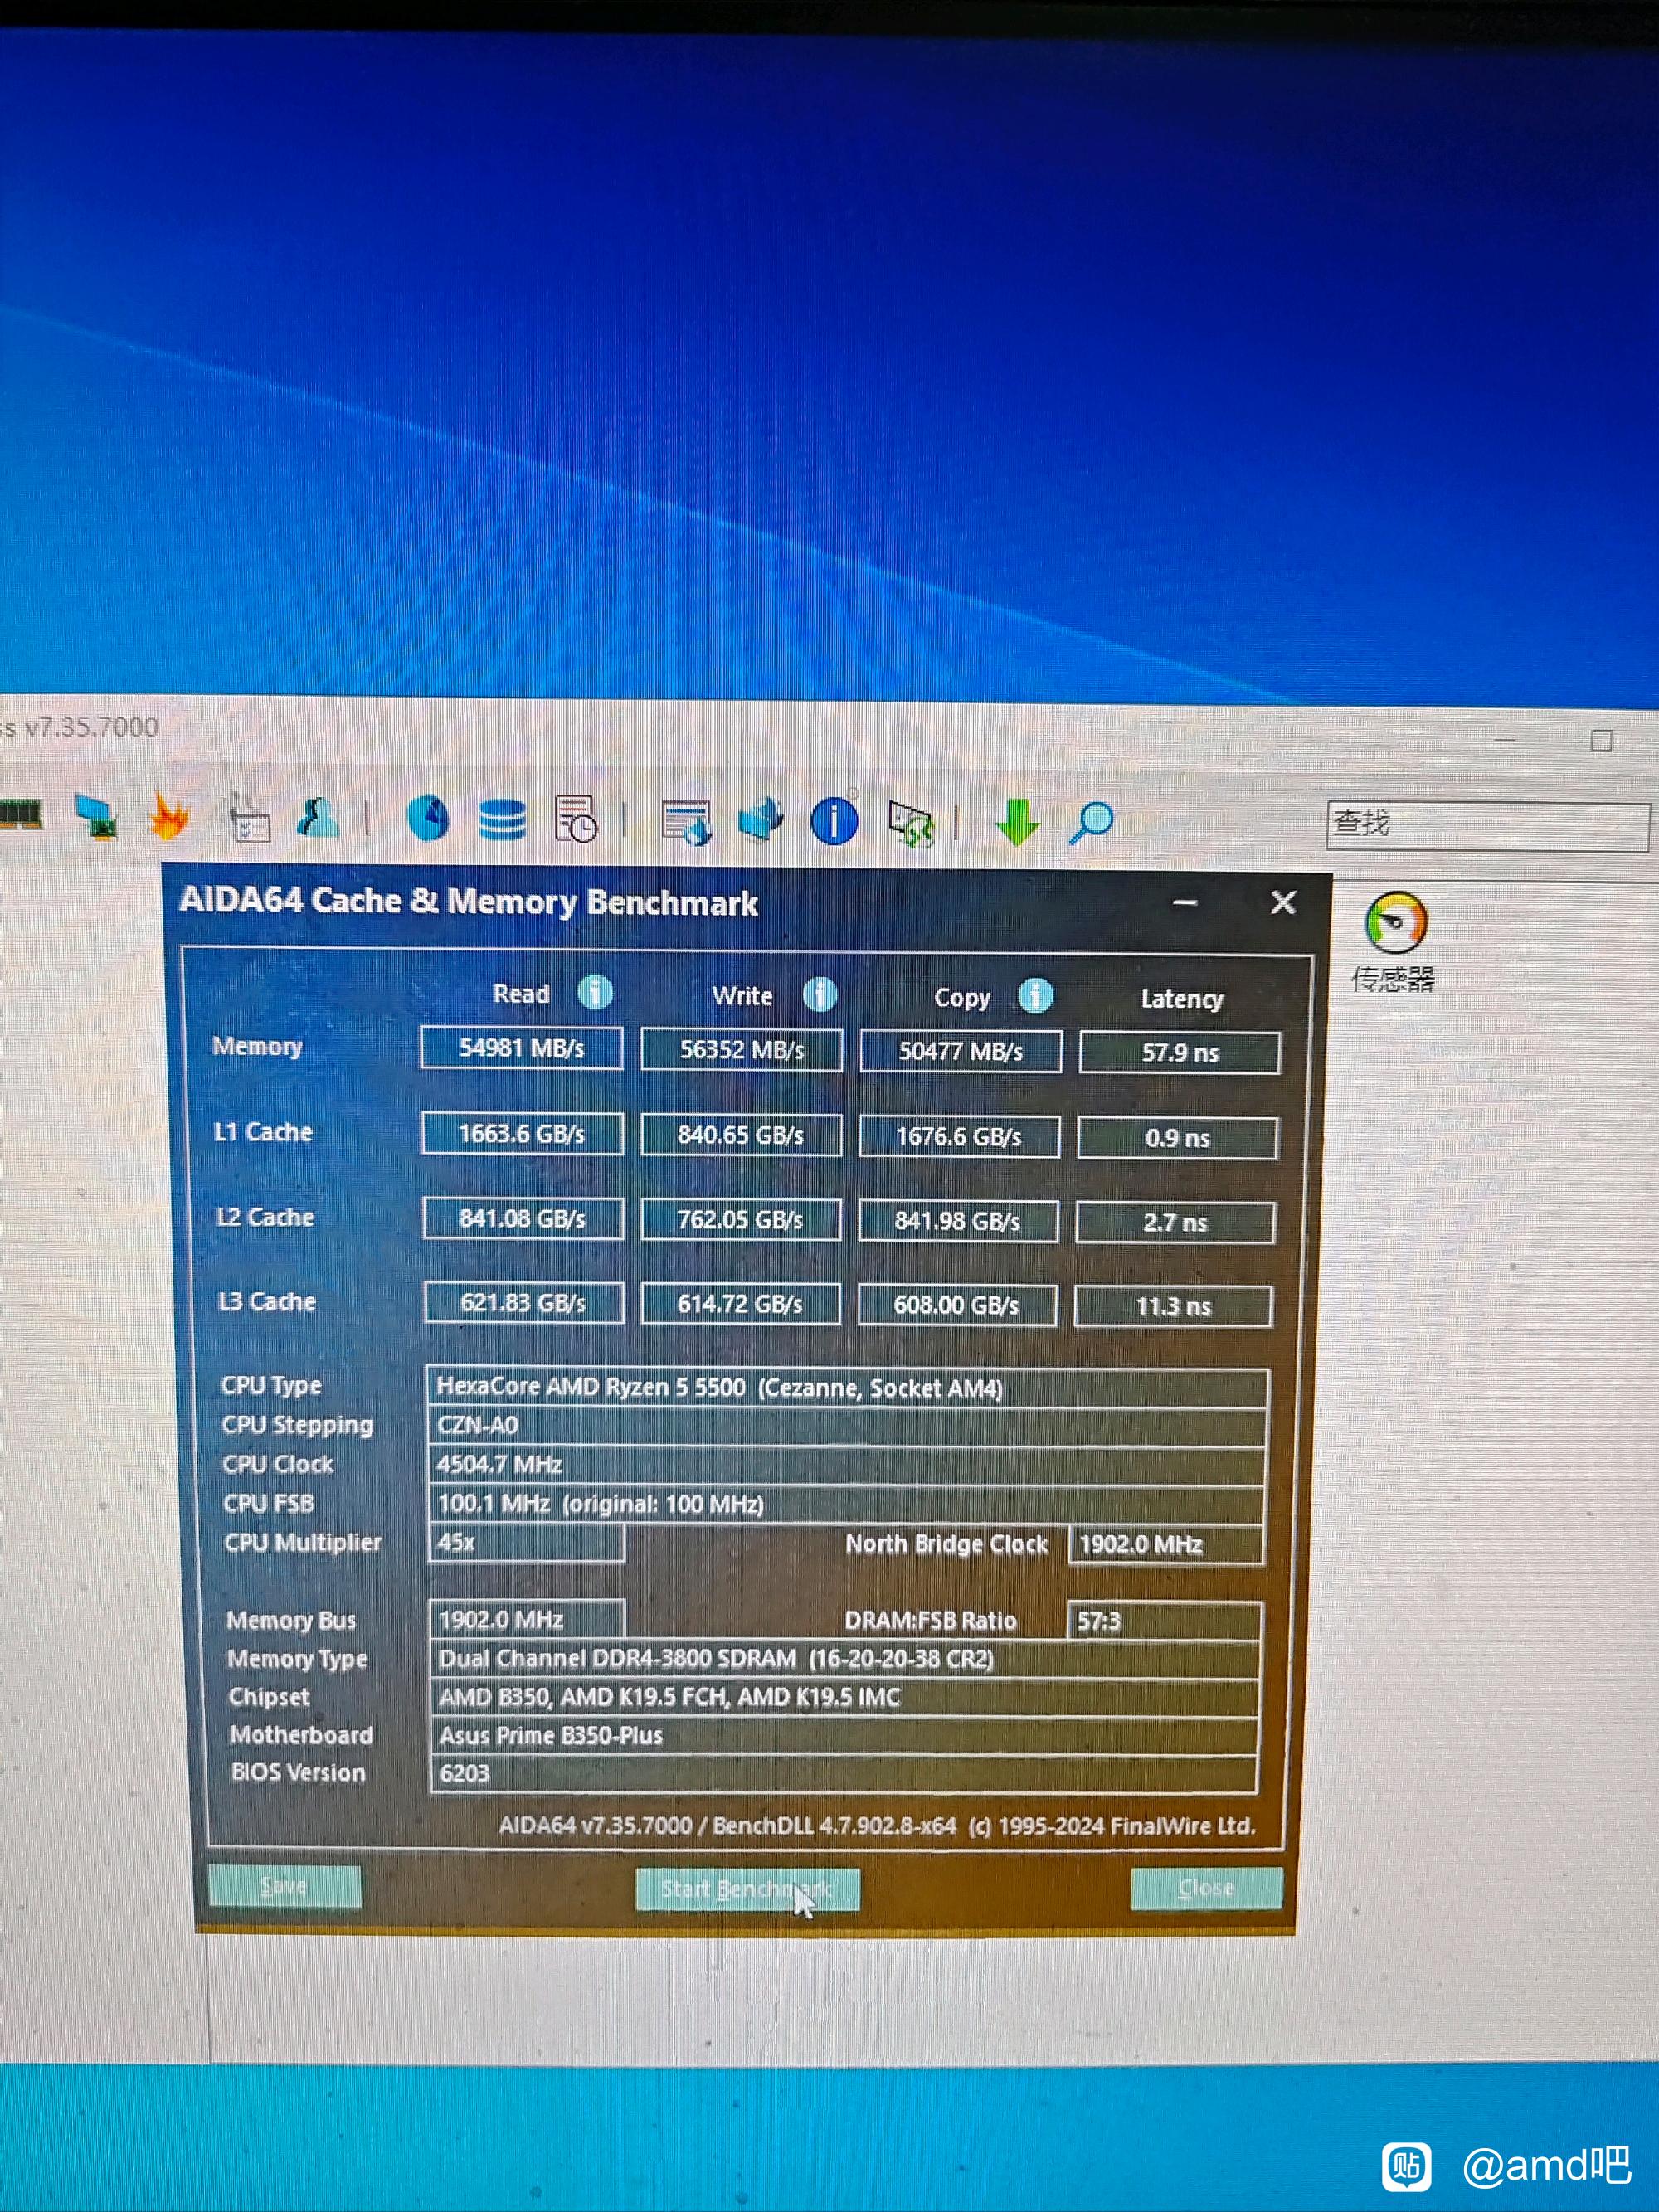The image size is (1659, 2212).
Task: Click the Memory latency value 57.9 ns
Action: coord(1180,1053)
